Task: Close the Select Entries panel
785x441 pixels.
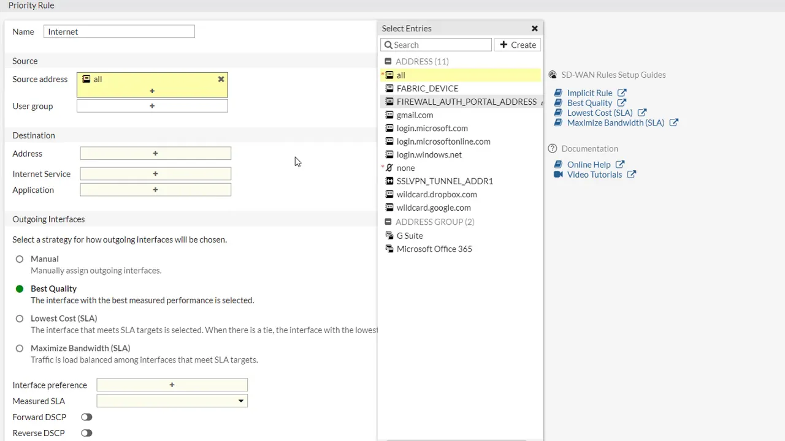Action: click(535, 29)
